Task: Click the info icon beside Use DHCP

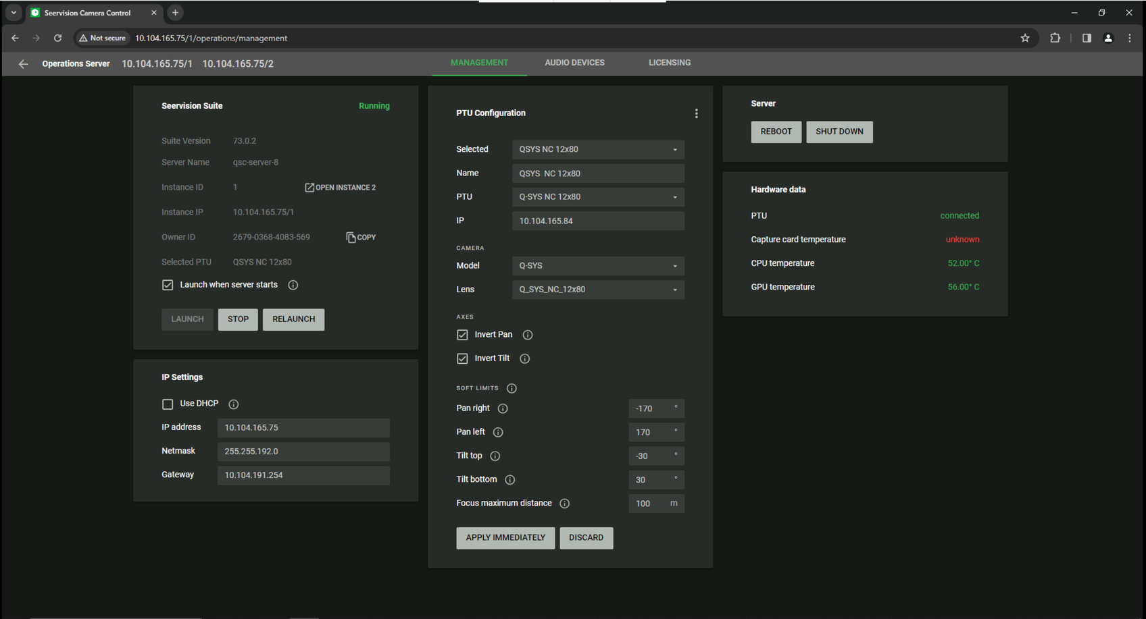Action: (234, 404)
